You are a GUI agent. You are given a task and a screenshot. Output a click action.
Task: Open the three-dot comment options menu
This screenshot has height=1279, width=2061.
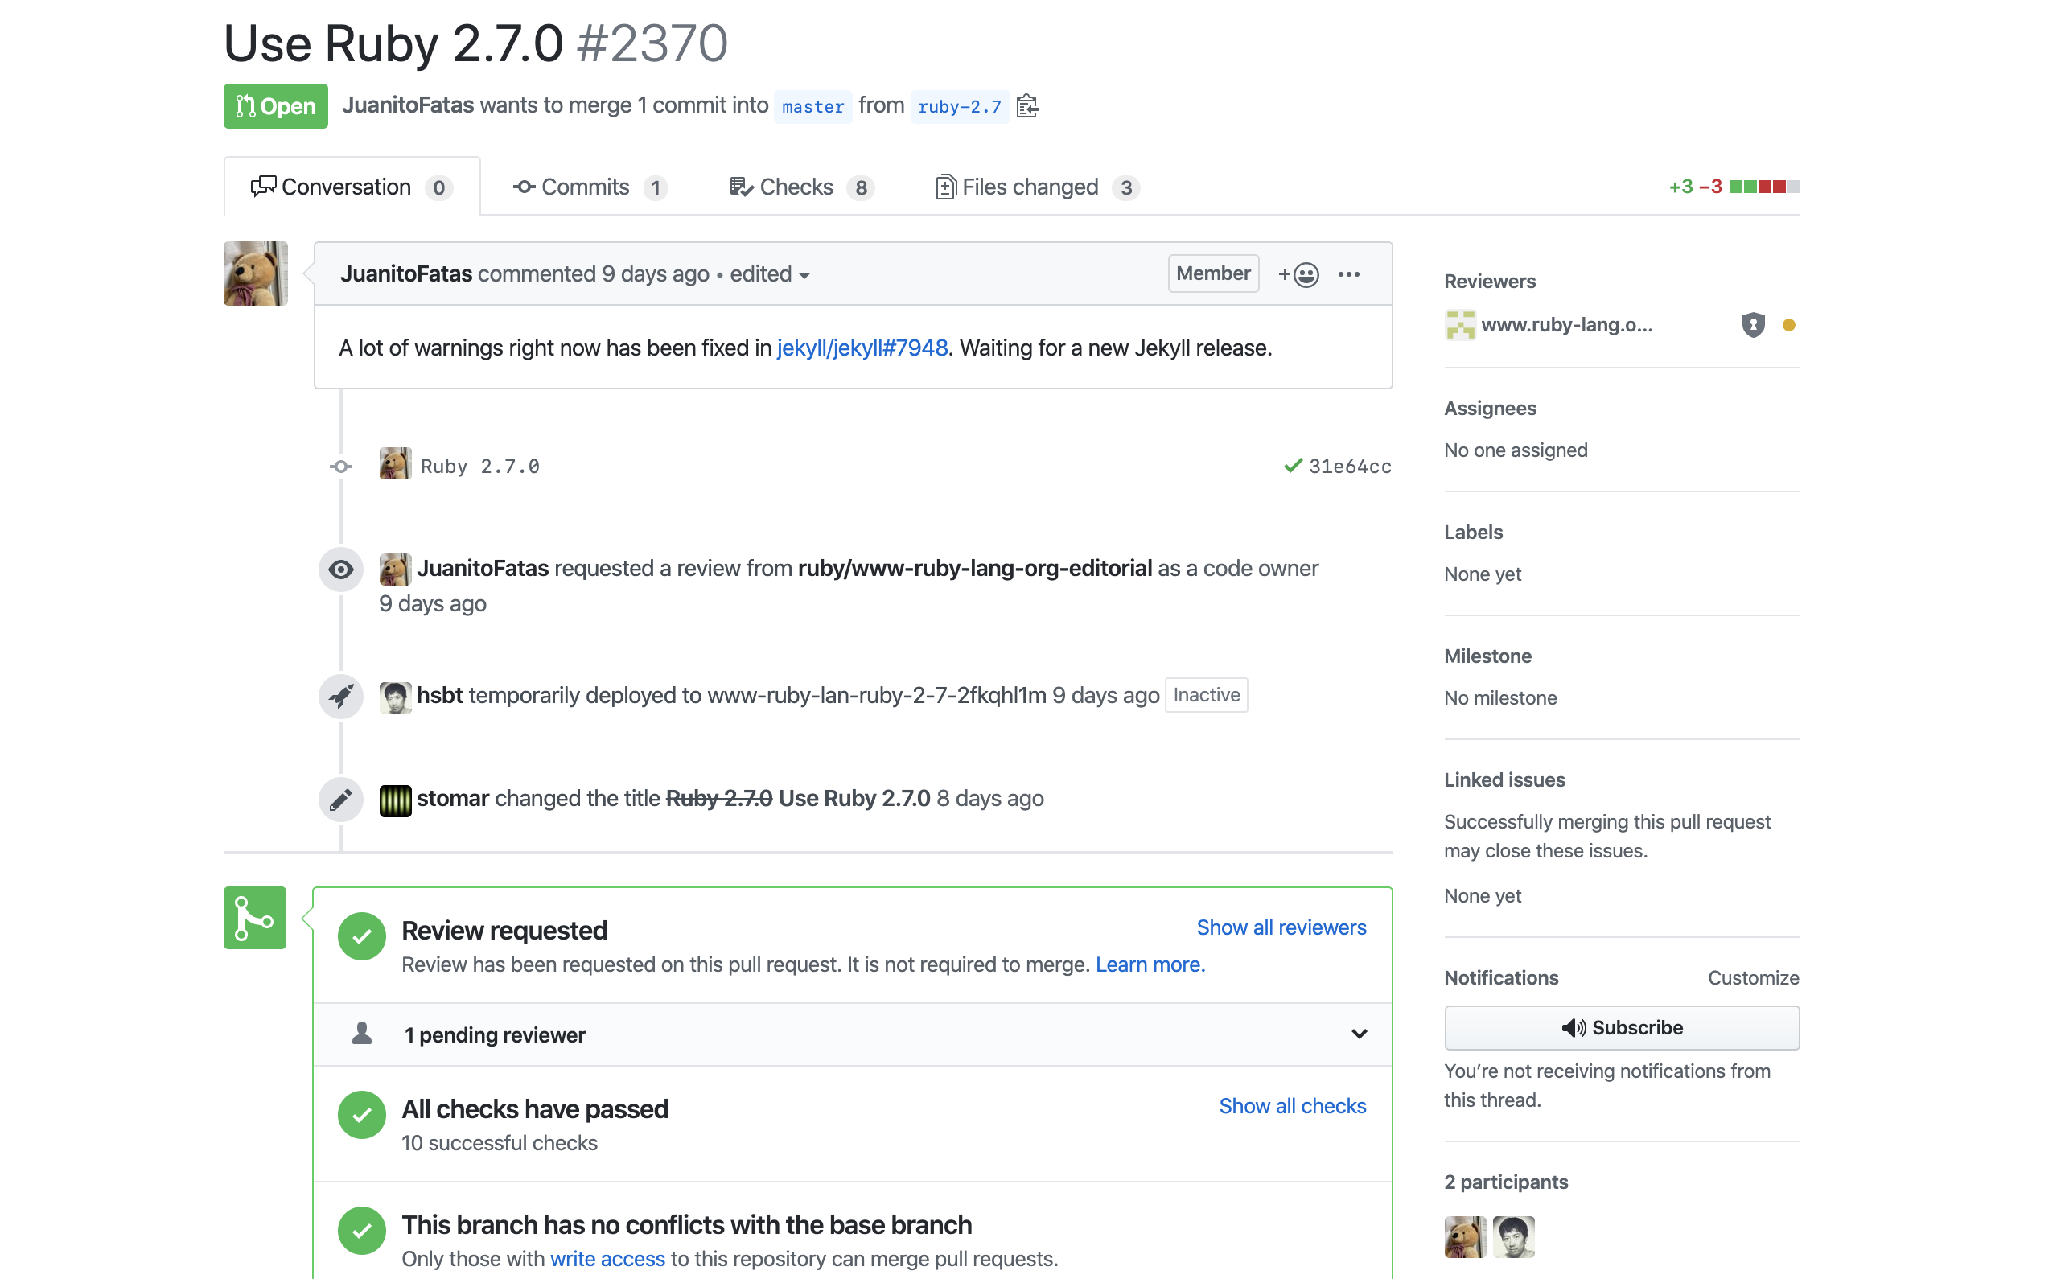[1349, 274]
